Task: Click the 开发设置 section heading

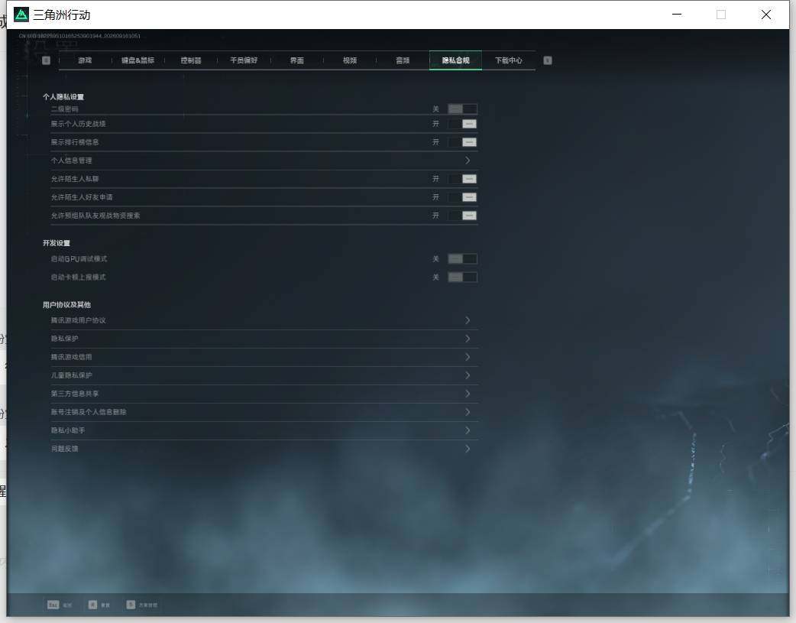Action: coord(57,243)
